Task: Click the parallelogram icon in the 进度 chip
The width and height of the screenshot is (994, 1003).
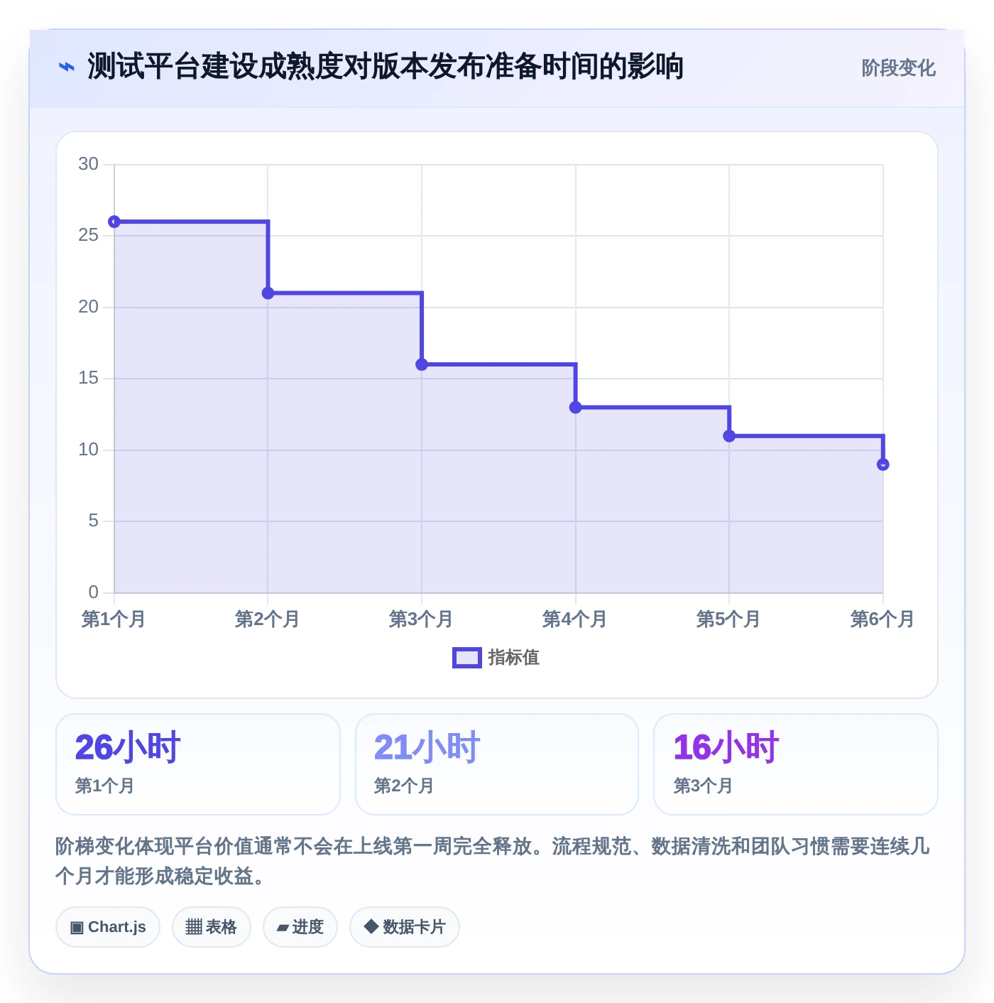Action: click(283, 928)
